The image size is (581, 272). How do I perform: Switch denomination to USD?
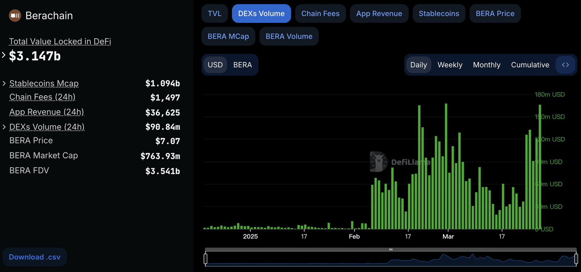coord(215,65)
